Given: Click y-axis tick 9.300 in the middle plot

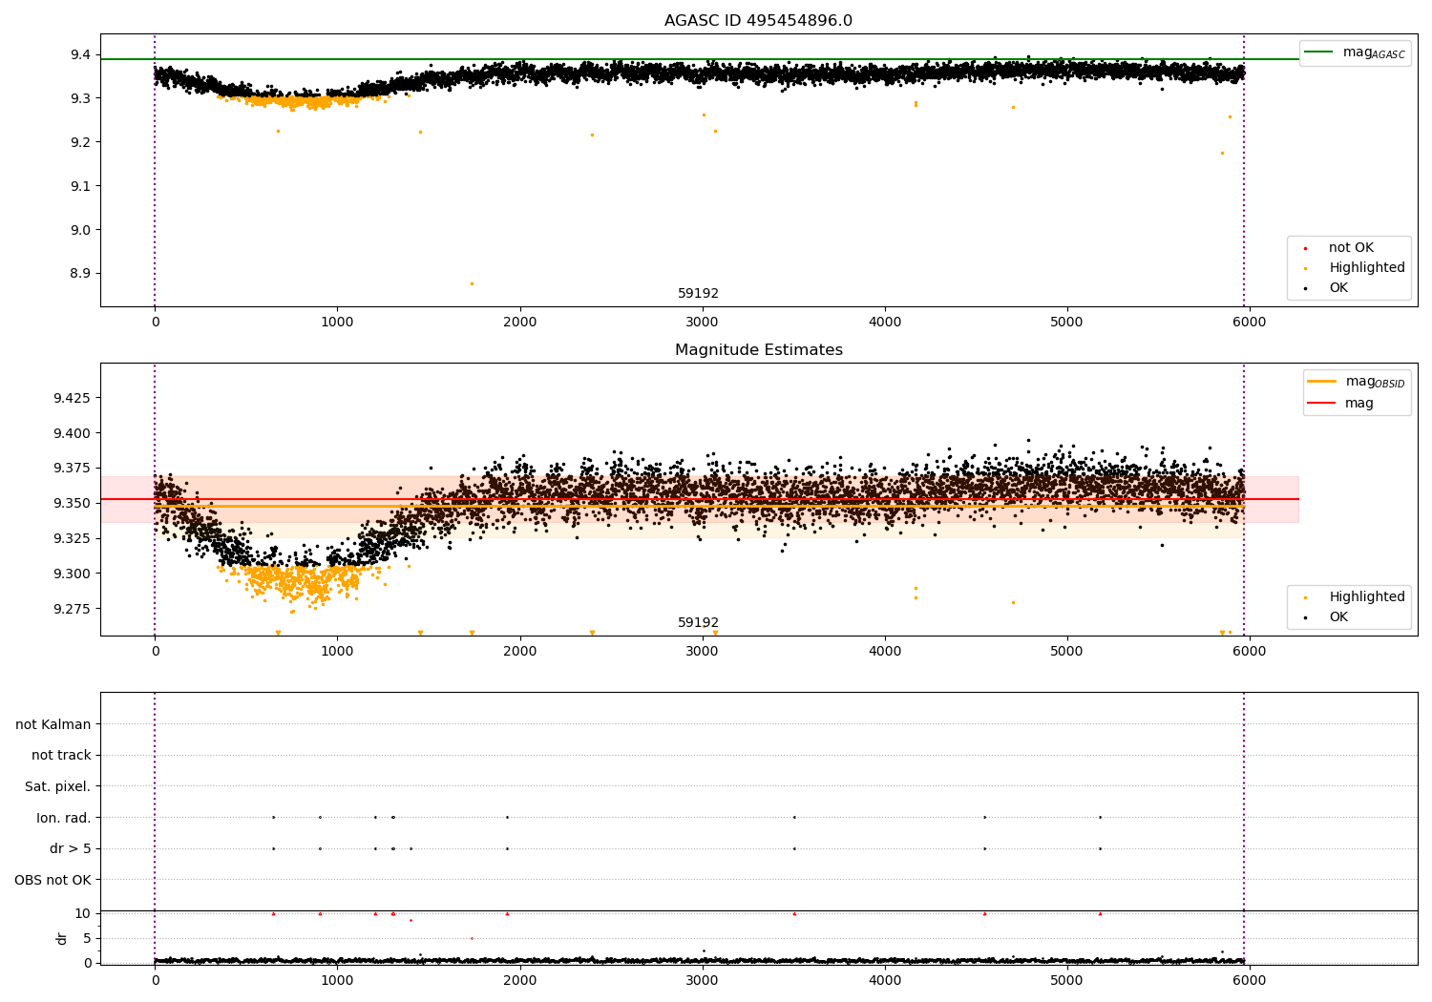Looking at the screenshot, I should (x=73, y=574).
